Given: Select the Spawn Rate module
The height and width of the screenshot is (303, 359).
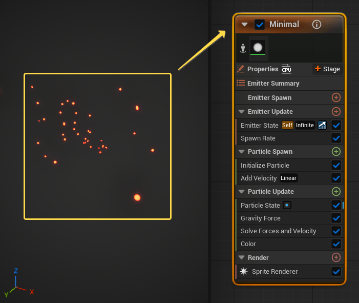Looking at the screenshot, I should [x=258, y=138].
